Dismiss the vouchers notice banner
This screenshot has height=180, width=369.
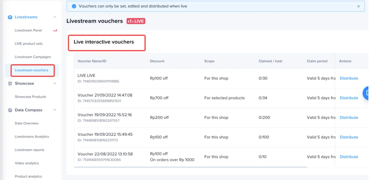pos(358,6)
